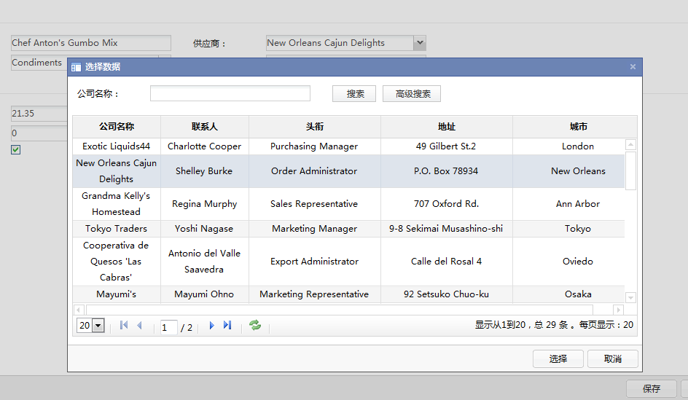Viewport: 688px width, 400px height.
Task: Click the Order Administrator title cell
Action: (x=315, y=171)
